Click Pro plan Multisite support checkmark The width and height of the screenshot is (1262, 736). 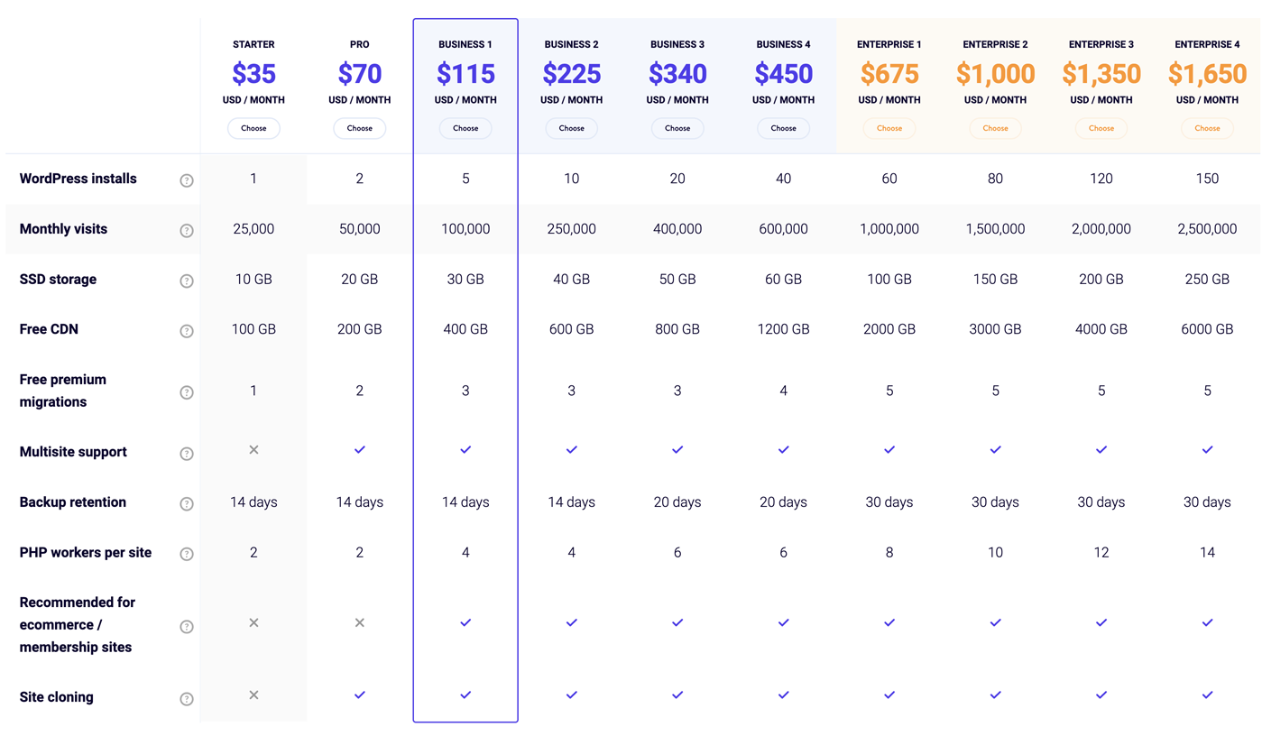(x=360, y=449)
